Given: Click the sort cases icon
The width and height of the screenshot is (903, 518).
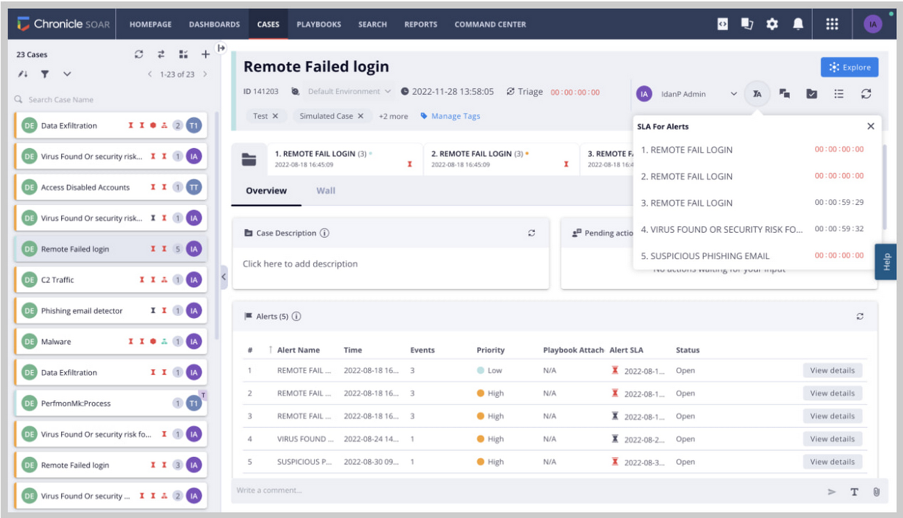Looking at the screenshot, I should tap(23, 74).
